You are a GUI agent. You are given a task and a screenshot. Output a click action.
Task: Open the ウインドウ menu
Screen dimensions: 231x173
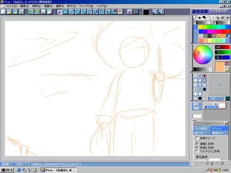pos(86,6)
